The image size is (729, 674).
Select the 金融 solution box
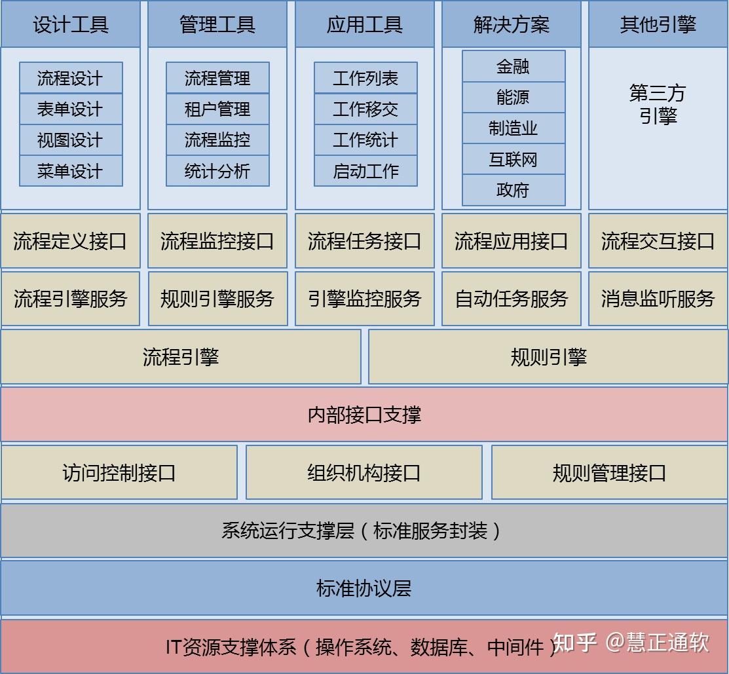514,66
